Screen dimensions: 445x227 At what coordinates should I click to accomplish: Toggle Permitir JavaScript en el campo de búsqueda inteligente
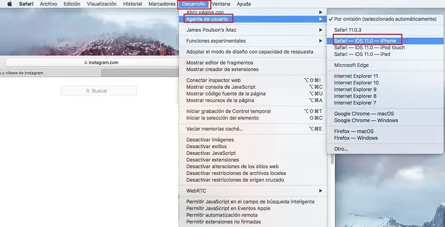[x=253, y=202]
